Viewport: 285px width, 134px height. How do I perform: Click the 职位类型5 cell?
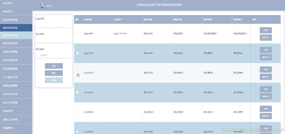(x=179, y=112)
